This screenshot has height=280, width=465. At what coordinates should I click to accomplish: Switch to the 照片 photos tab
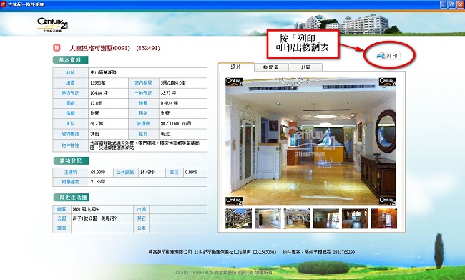(236, 67)
